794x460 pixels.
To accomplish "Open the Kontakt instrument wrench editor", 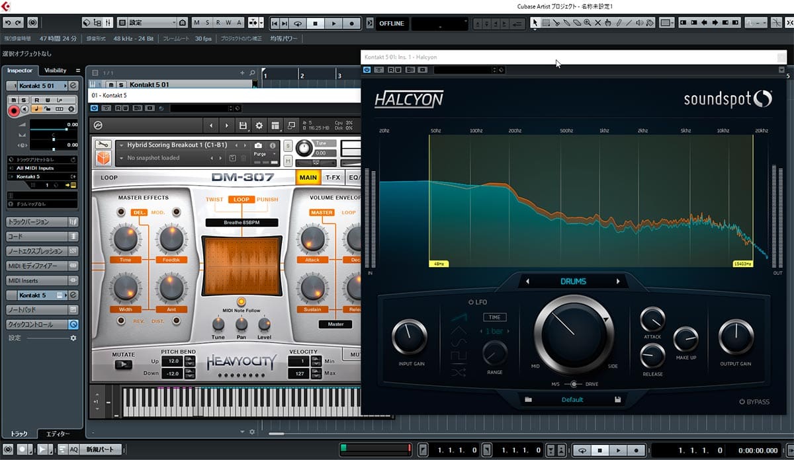I will 103,145.
